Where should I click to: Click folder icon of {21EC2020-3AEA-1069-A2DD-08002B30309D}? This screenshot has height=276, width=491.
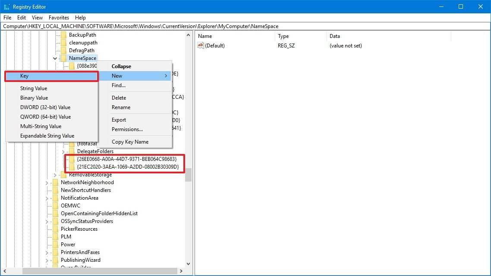point(72,167)
